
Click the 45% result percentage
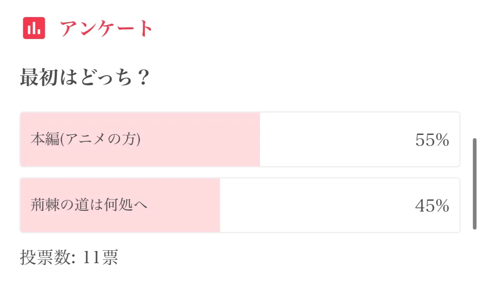432,206
